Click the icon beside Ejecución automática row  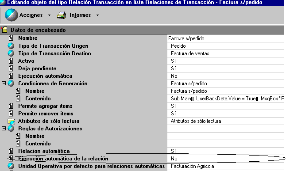(x=11, y=76)
